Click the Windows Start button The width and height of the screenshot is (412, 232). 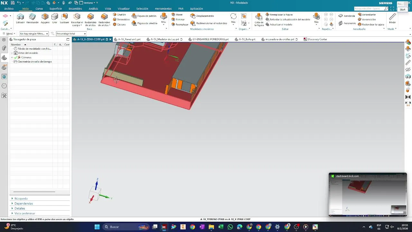point(97,227)
